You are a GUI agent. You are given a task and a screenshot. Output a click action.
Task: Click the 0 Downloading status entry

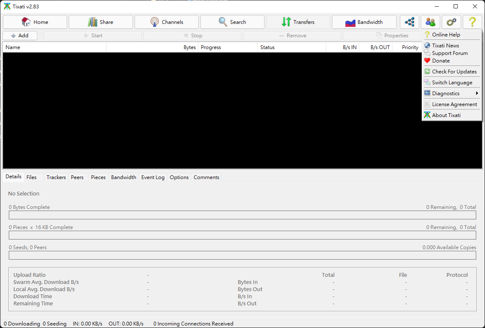[22, 324]
